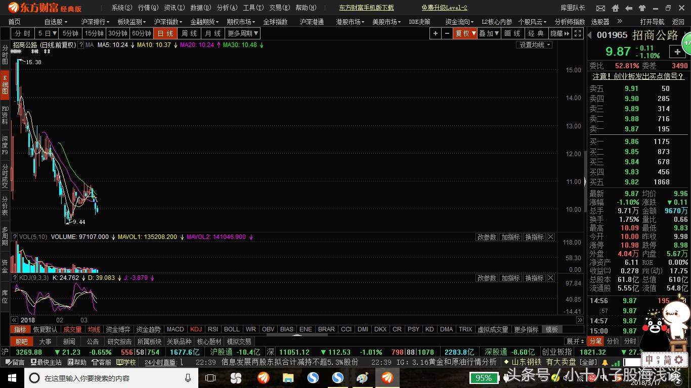691x388 pixels.
Task: Switch to 月线 monthly period
Action: click(212, 33)
